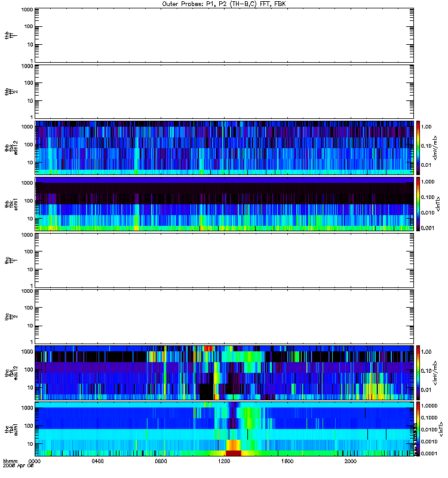
Task: Click '0.01' on thc fbk edc12 color bar
Action: (426, 390)
